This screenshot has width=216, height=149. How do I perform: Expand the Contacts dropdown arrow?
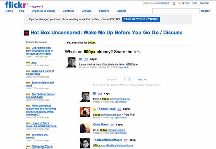pyautogui.click(x=77, y=11)
